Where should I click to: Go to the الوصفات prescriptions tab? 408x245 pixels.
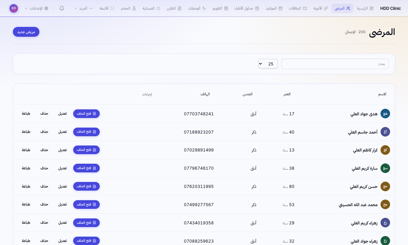tap(197, 8)
